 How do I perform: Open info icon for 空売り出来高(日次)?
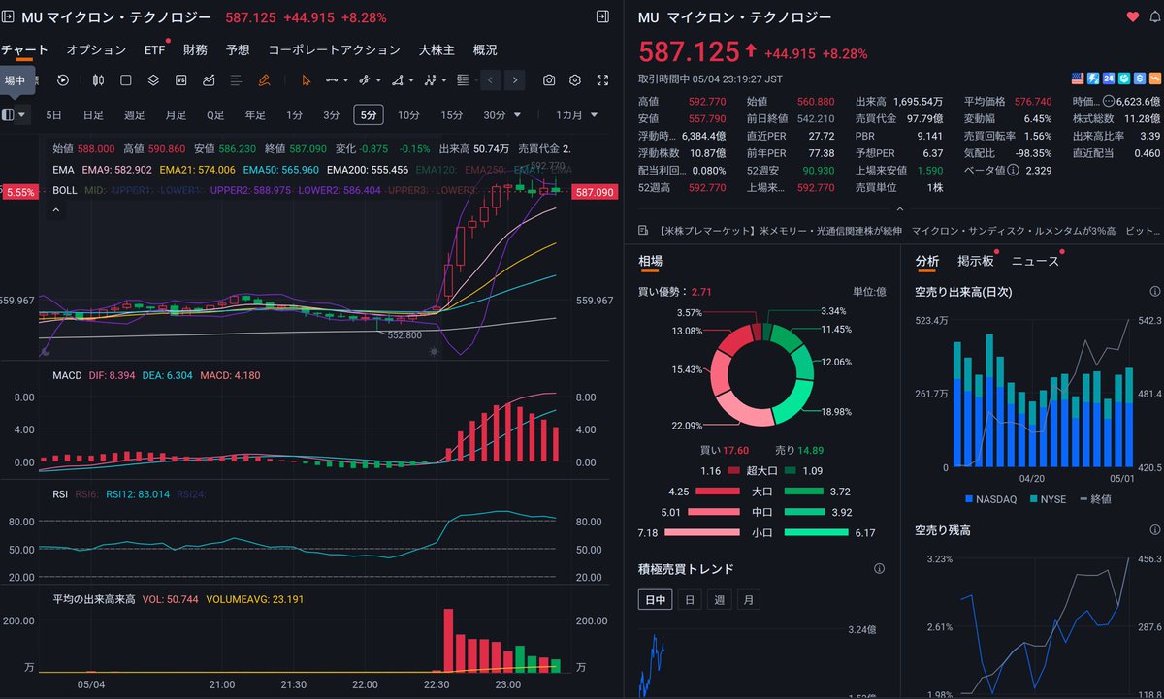[1154, 291]
